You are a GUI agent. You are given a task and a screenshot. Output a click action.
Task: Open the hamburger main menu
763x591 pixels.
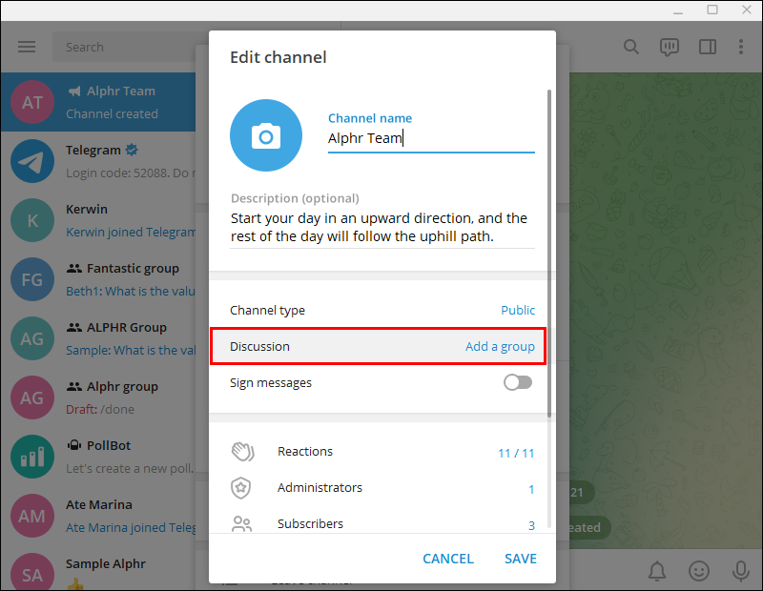pos(27,47)
